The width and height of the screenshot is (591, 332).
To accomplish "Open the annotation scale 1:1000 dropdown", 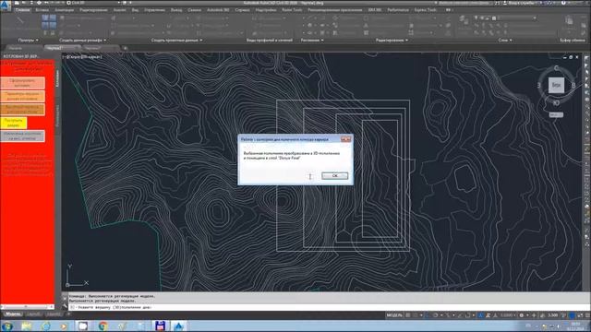I will (507, 315).
